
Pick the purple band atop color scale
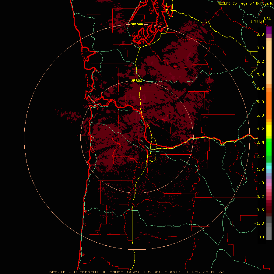pyautogui.click(x=269, y=30)
